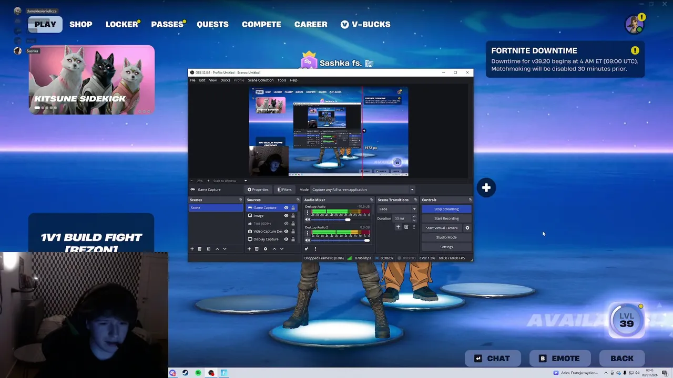This screenshot has width=673, height=378.
Task: Open the OBS Help menu
Action: point(293,80)
